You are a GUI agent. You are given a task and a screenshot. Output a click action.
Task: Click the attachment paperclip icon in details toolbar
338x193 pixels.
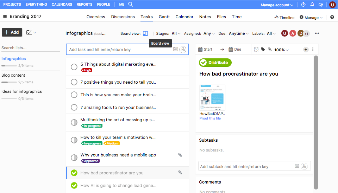click(270, 50)
